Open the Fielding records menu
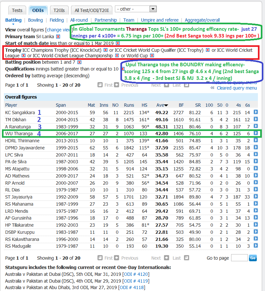265x291 pixels. coord(57,20)
